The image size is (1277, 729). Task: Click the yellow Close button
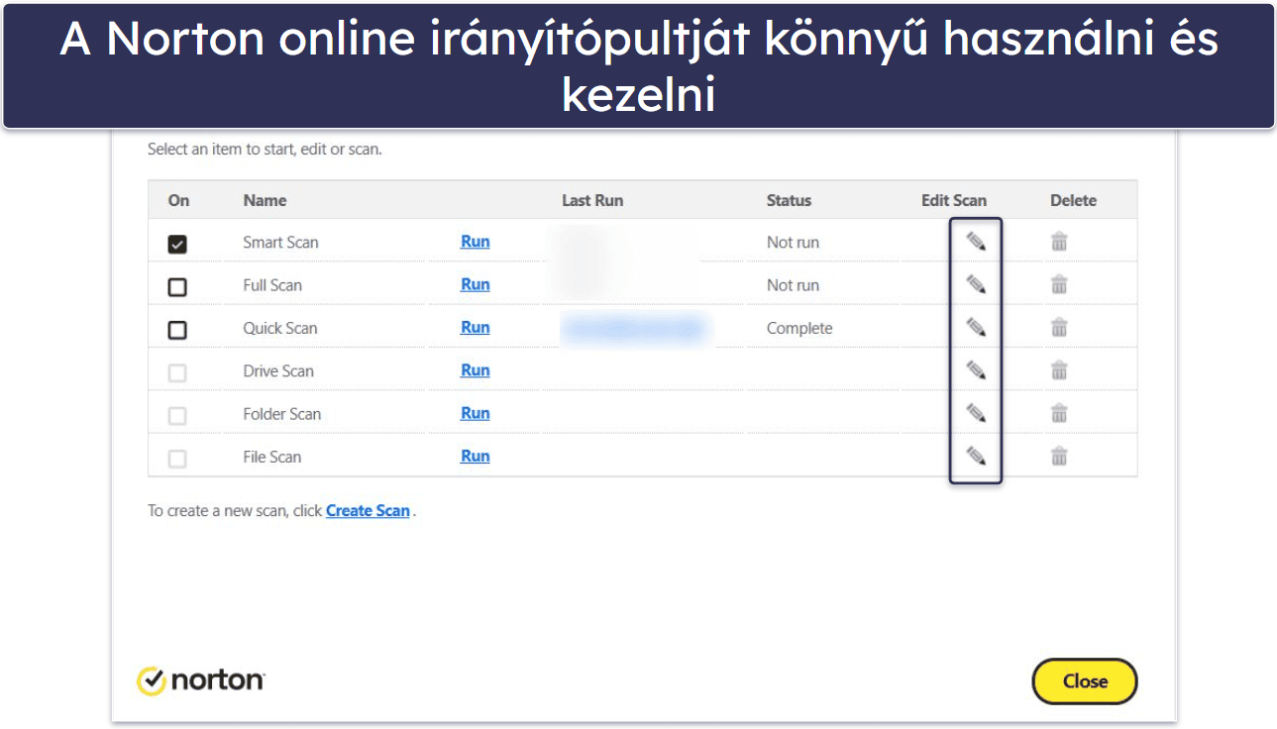click(1085, 680)
